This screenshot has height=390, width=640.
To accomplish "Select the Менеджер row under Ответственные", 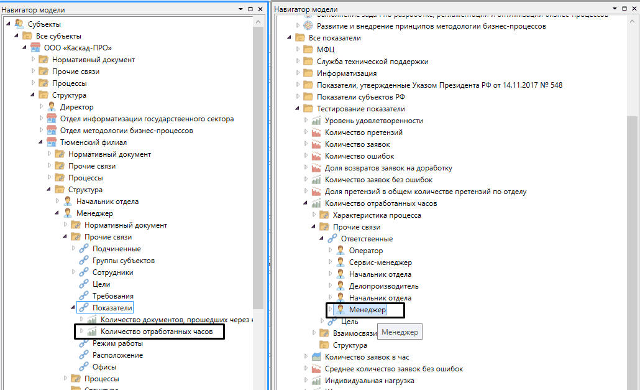I will click(367, 310).
